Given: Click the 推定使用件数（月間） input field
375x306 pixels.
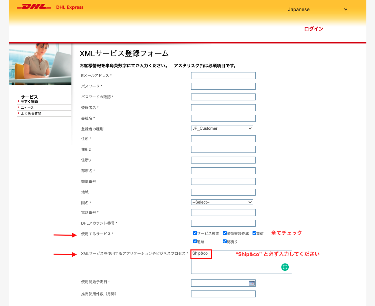Looking at the screenshot, I should (223, 294).
